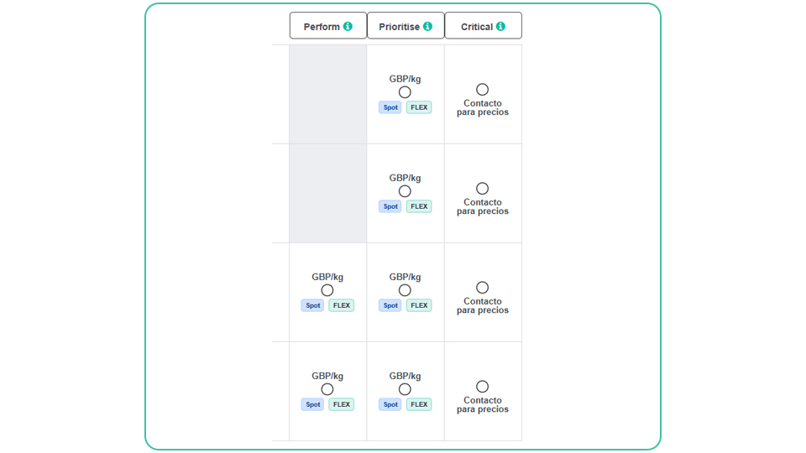Click the info icon next to Perform
This screenshot has width=806, height=453.
(348, 26)
